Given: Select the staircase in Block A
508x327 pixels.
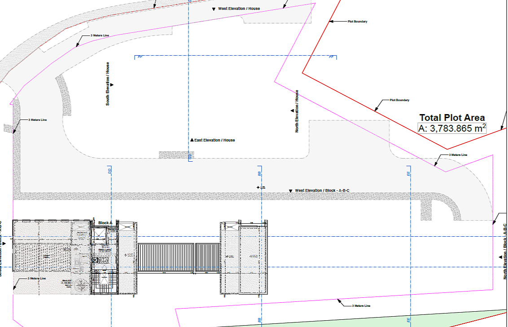Looking at the screenshot, I should [104, 282].
